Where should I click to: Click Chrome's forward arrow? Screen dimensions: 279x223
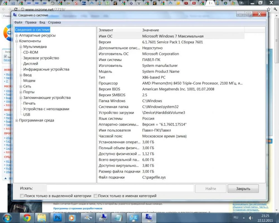click(9, 9)
